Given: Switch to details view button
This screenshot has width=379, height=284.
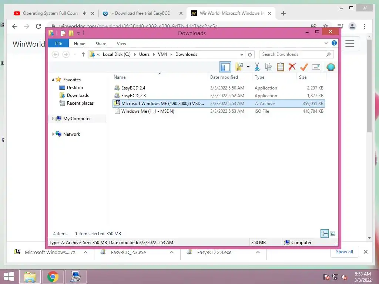Looking at the screenshot, I should point(324,234).
